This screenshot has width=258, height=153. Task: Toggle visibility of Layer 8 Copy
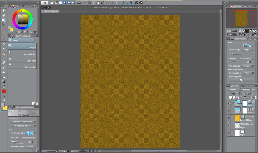pos(229,118)
